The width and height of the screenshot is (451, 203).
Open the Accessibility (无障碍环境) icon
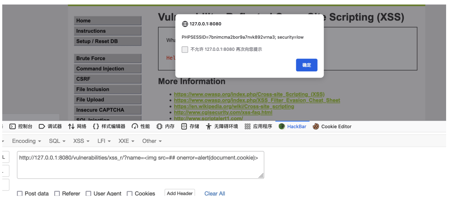209,126
